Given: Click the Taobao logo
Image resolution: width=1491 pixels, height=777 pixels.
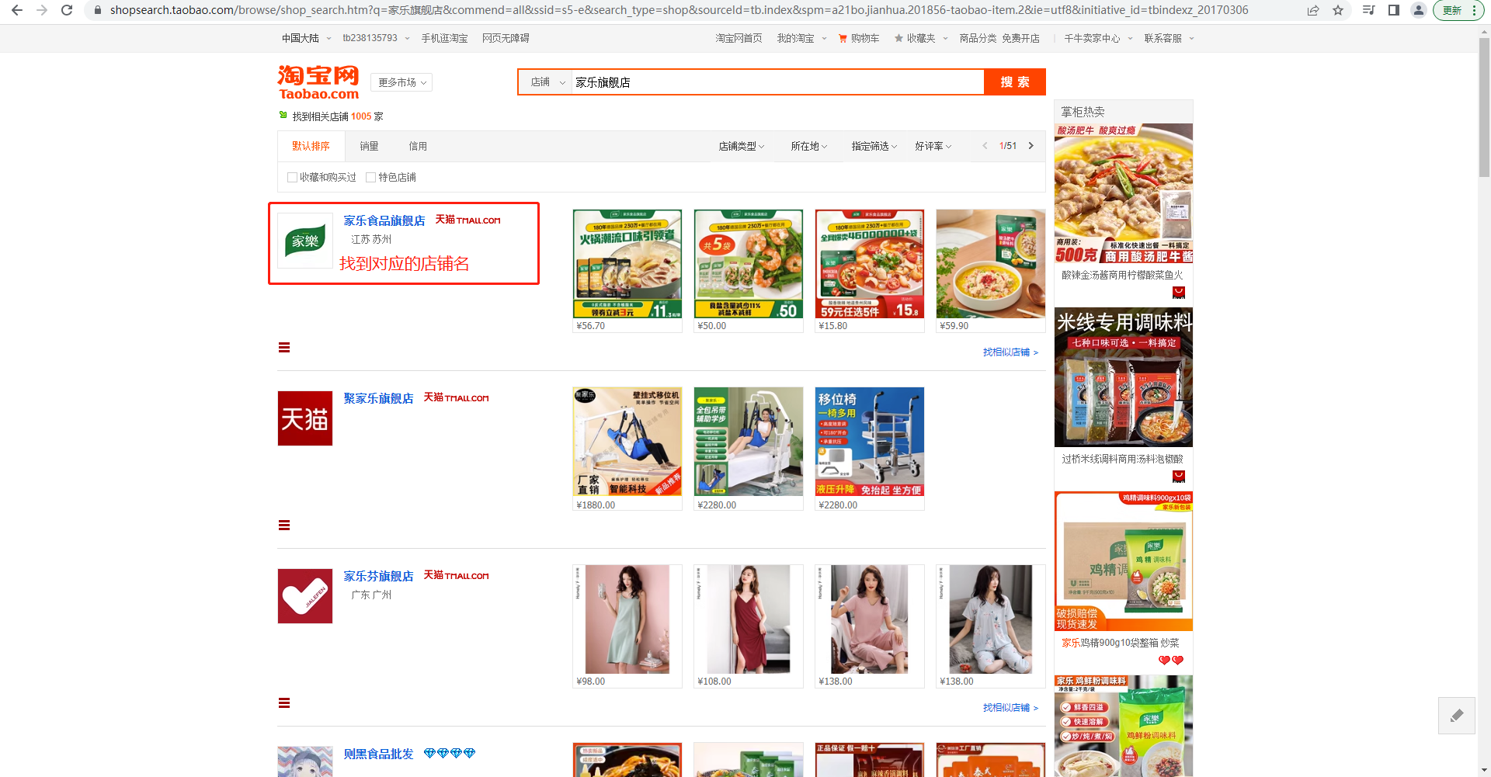Looking at the screenshot, I should coord(318,82).
